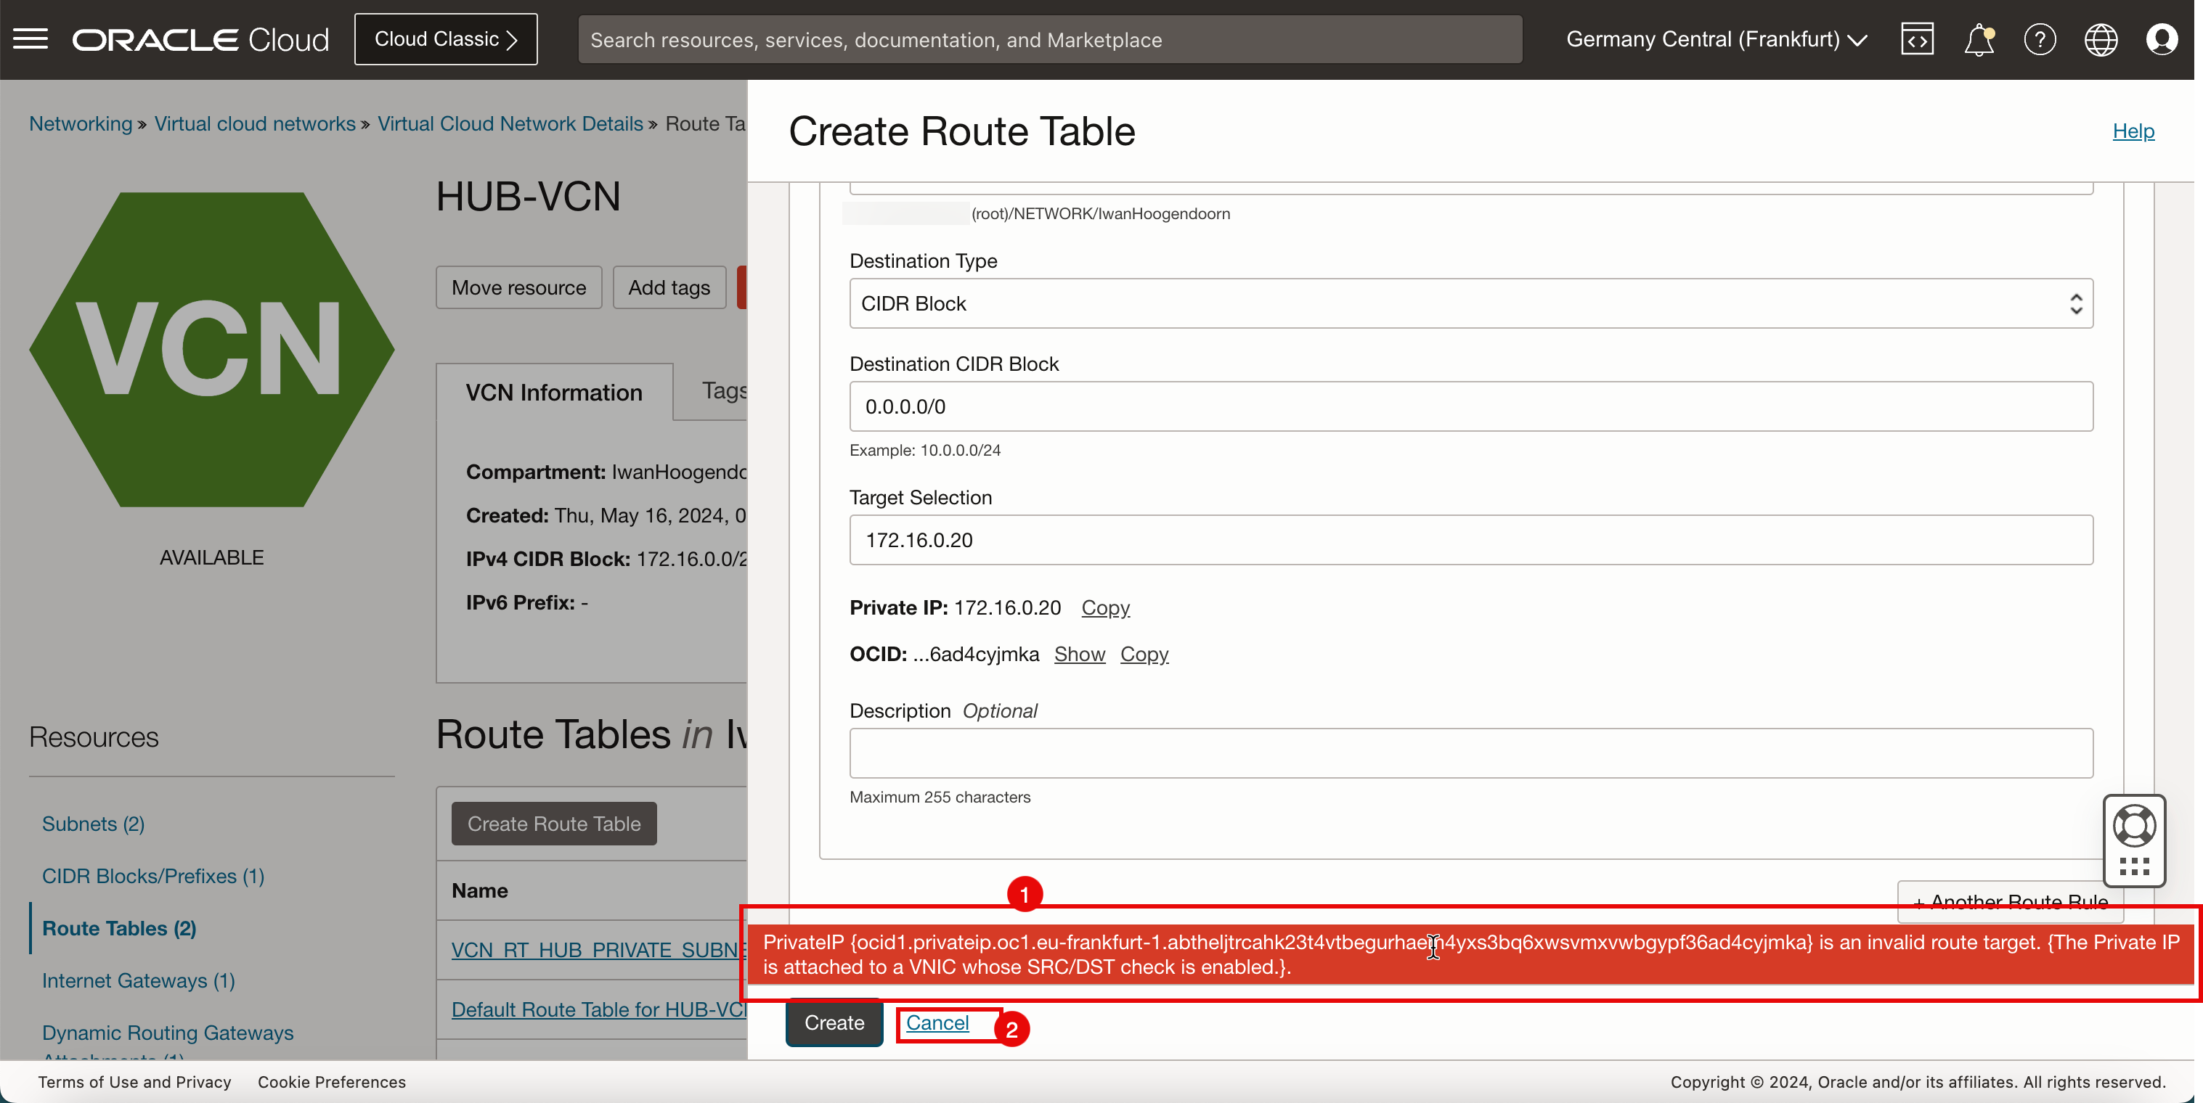The height and width of the screenshot is (1103, 2203).
Task: Click the life ring support widget
Action: point(2134,827)
